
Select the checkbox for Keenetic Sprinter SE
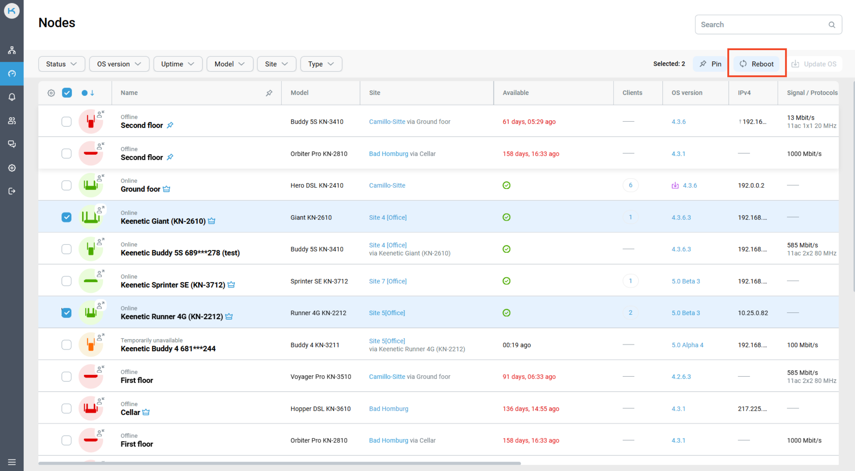[66, 281]
